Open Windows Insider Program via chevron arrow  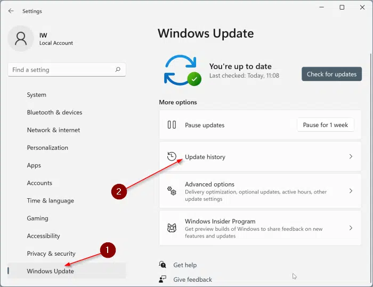(351, 228)
